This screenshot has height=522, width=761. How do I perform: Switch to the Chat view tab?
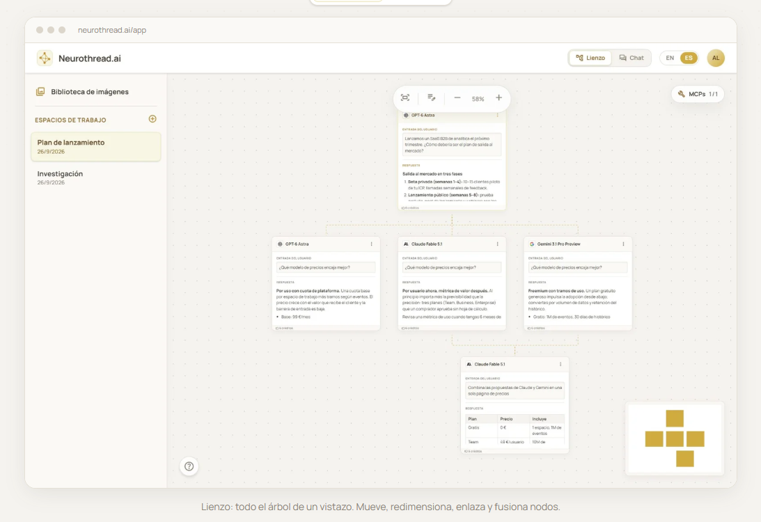pos(631,58)
